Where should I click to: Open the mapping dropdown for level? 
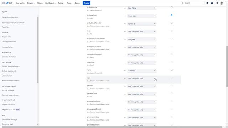[x=142, y=32]
